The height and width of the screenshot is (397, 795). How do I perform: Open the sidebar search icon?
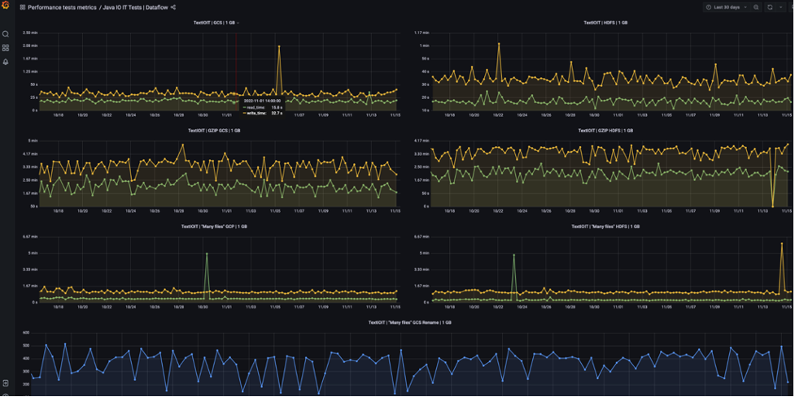[6, 34]
